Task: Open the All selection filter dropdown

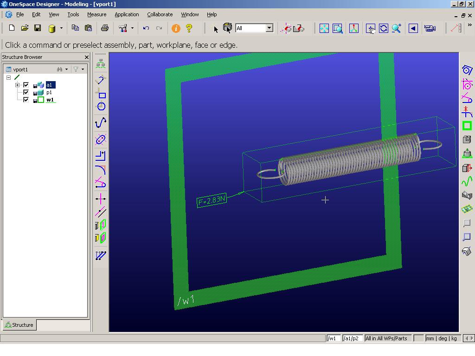Action: 270,28
